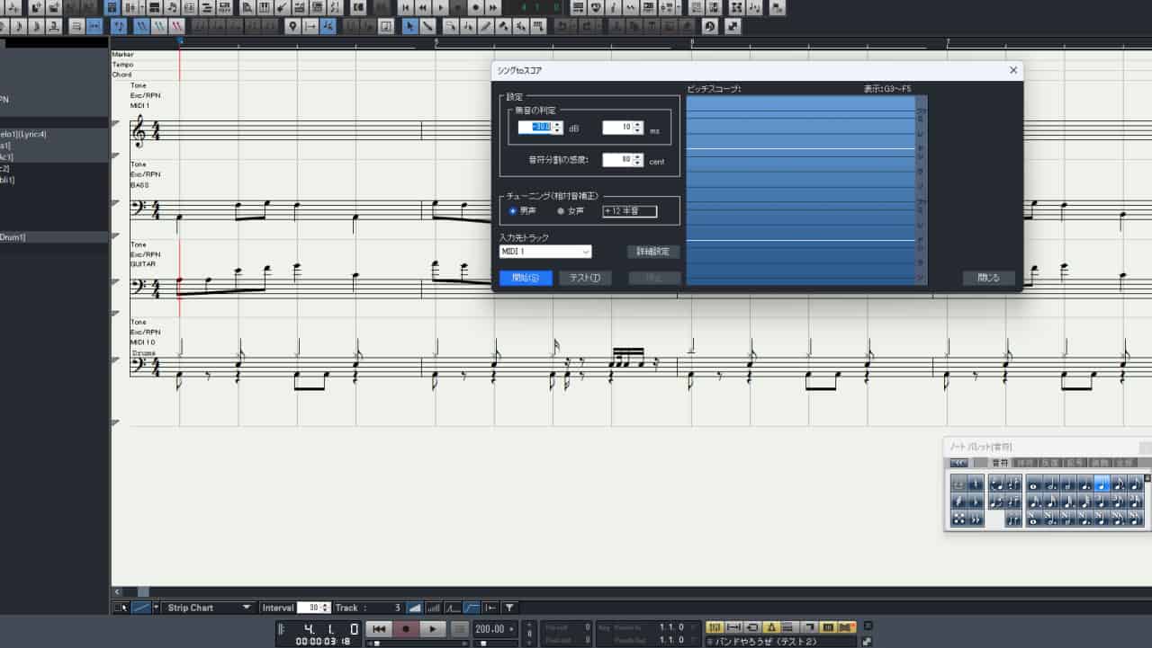The image size is (1152, 648).
Task: Start playback with the play button
Action: pyautogui.click(x=433, y=628)
